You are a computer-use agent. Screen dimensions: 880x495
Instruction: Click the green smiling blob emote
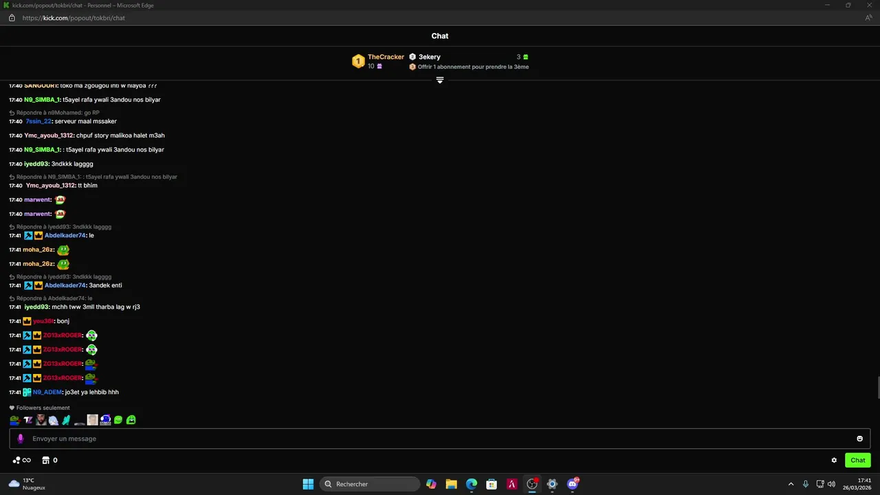click(x=118, y=420)
